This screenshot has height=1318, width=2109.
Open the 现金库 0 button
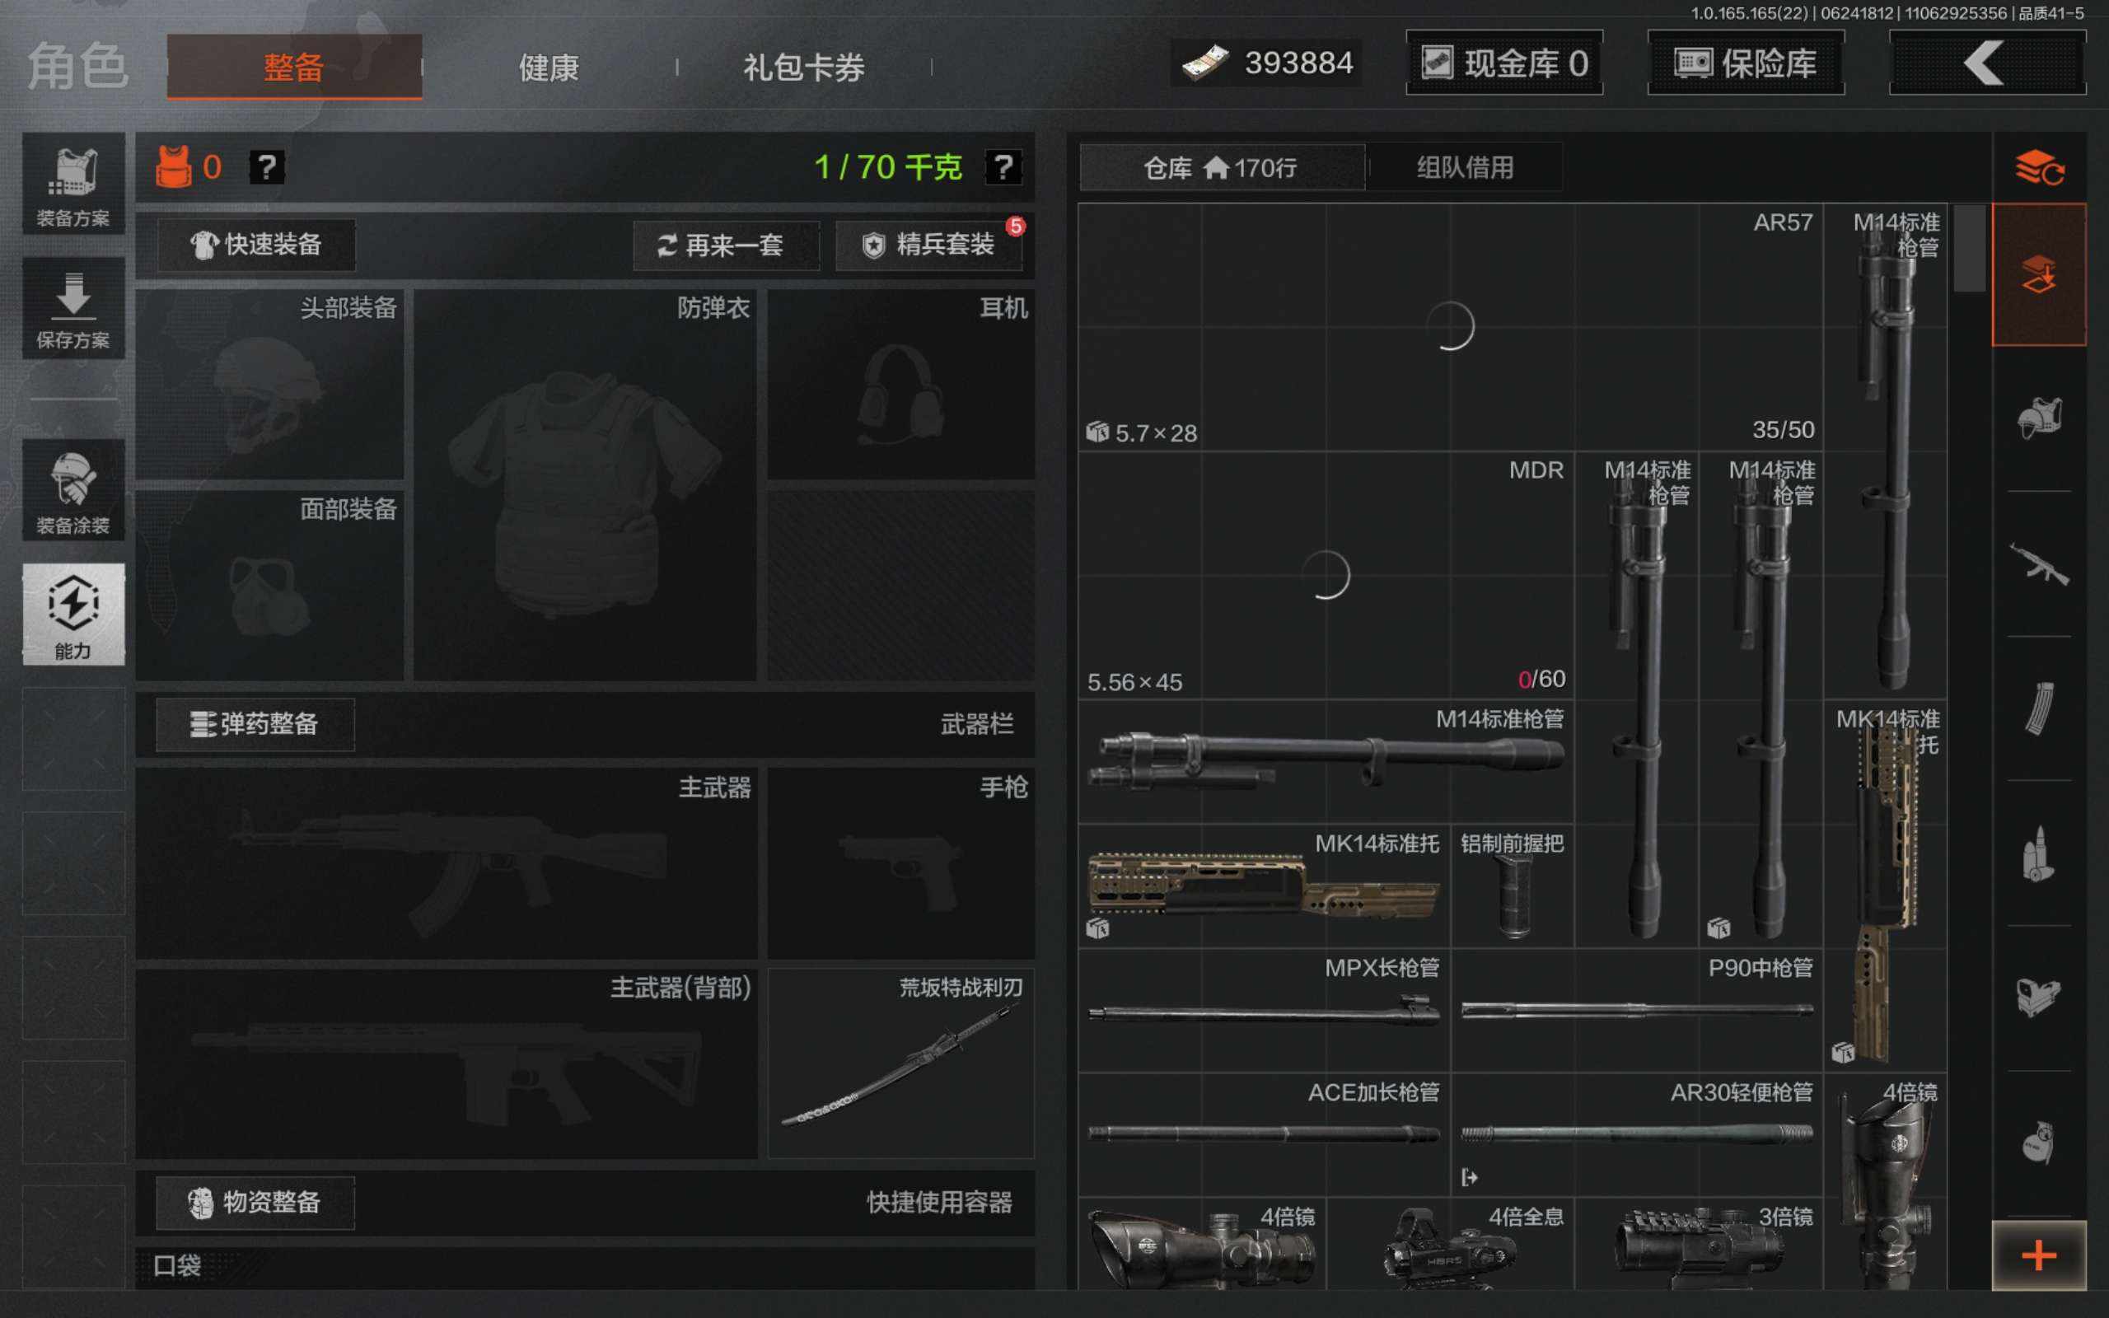point(1504,63)
